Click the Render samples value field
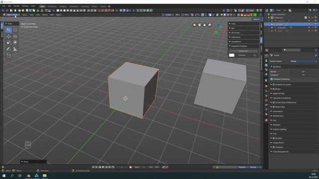 tap(303, 72)
